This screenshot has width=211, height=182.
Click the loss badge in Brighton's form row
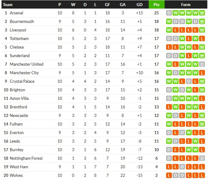point(195,90)
